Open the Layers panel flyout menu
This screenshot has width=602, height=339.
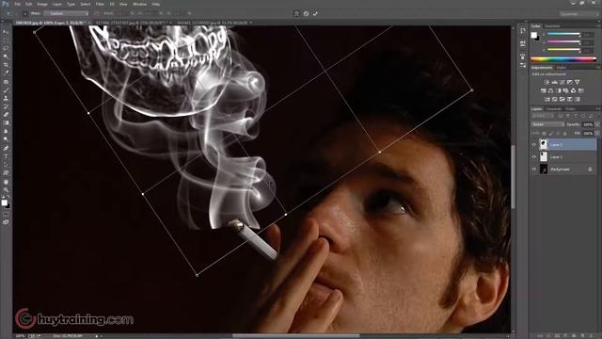pos(598,109)
